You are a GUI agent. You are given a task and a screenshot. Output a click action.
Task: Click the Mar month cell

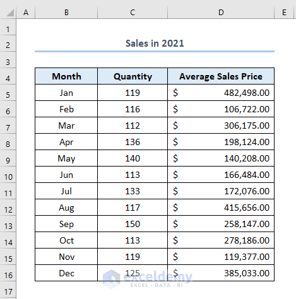(x=66, y=126)
